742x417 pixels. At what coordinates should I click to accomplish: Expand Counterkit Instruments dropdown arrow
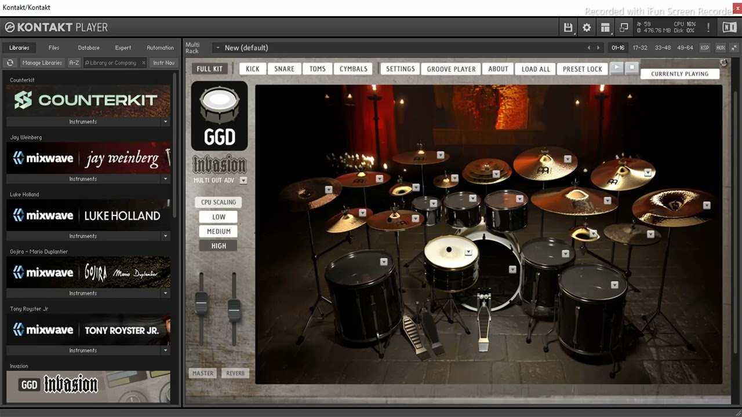tap(165, 122)
